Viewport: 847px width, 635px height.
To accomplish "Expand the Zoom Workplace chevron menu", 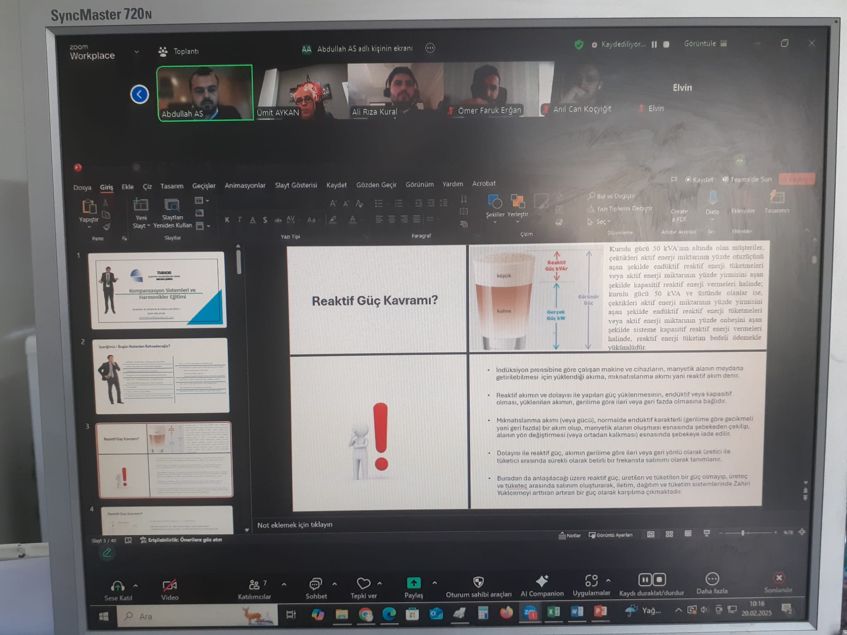I will click(x=136, y=52).
